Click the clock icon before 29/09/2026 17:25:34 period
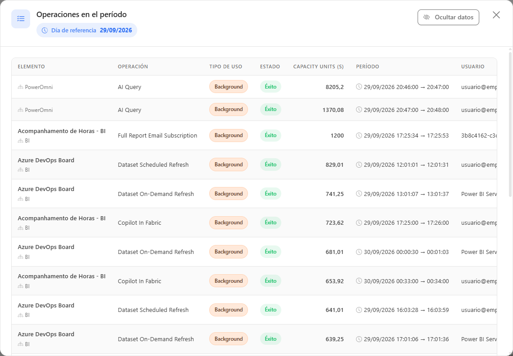The width and height of the screenshot is (513, 356). 359,135
